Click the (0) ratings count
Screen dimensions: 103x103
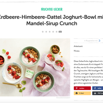tap(60, 32)
